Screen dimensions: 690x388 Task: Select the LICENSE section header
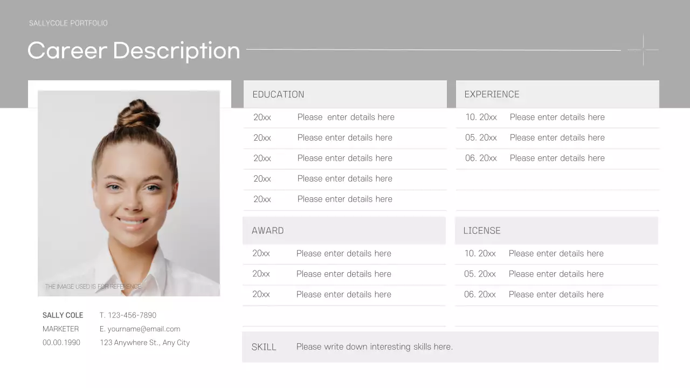pos(481,230)
